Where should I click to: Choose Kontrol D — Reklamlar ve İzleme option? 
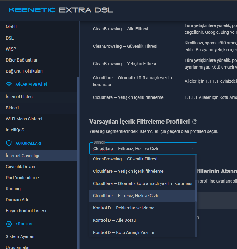(142, 208)
